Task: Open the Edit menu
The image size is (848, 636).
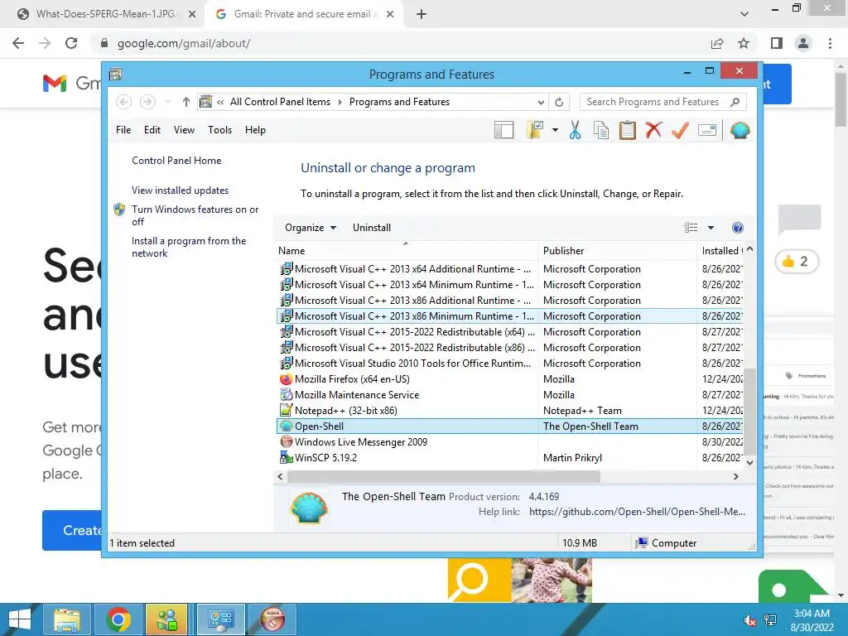Action: tap(152, 130)
